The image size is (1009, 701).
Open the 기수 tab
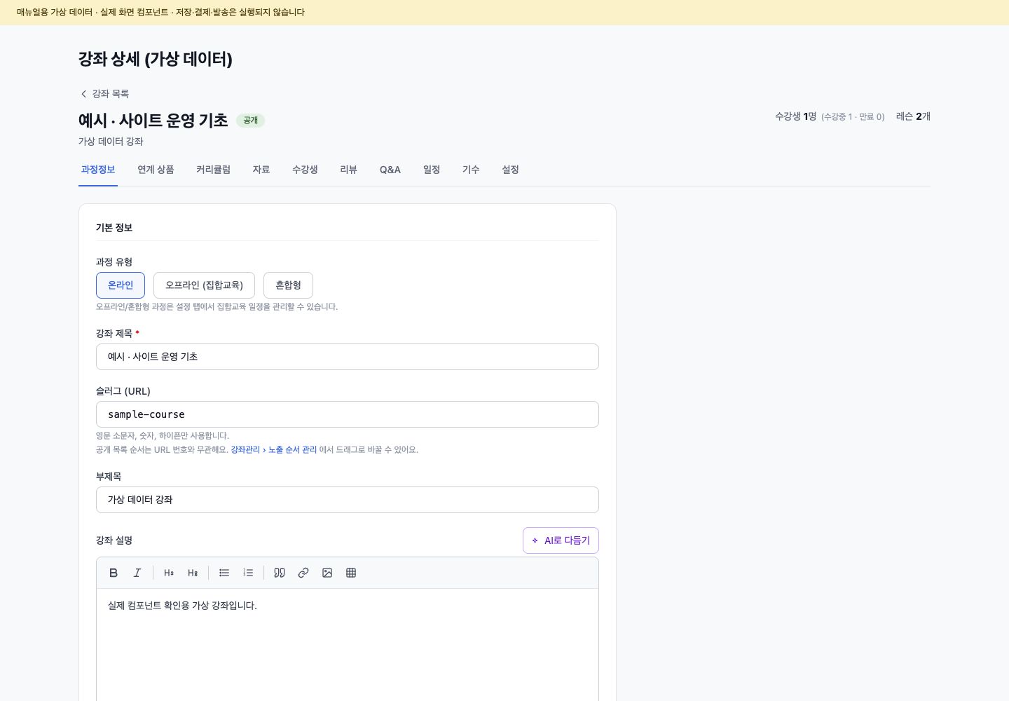[471, 170]
